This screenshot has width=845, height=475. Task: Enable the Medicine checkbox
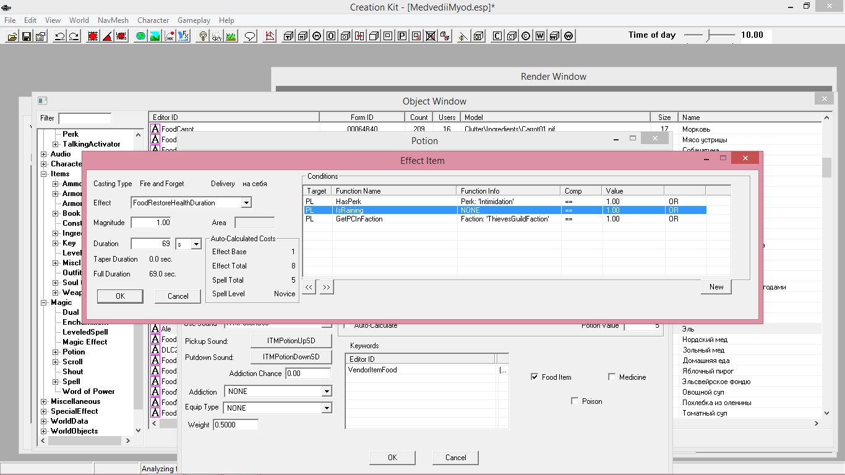tap(612, 377)
